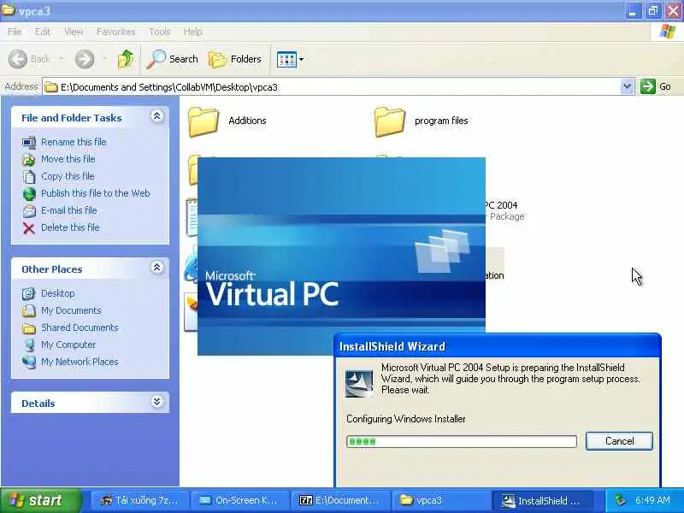Select the Additions folder icon
This screenshot has height=513, width=684.
tap(203, 121)
